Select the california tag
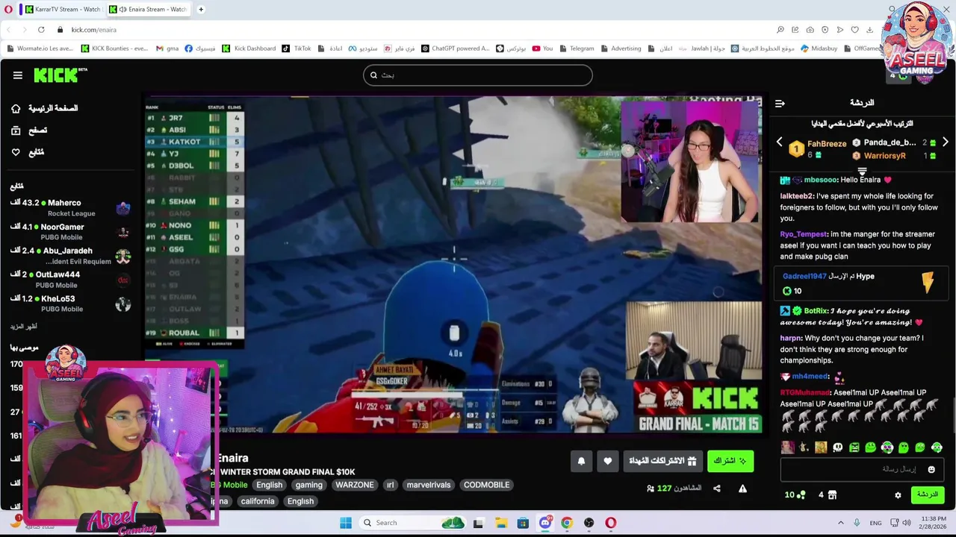 (x=258, y=501)
